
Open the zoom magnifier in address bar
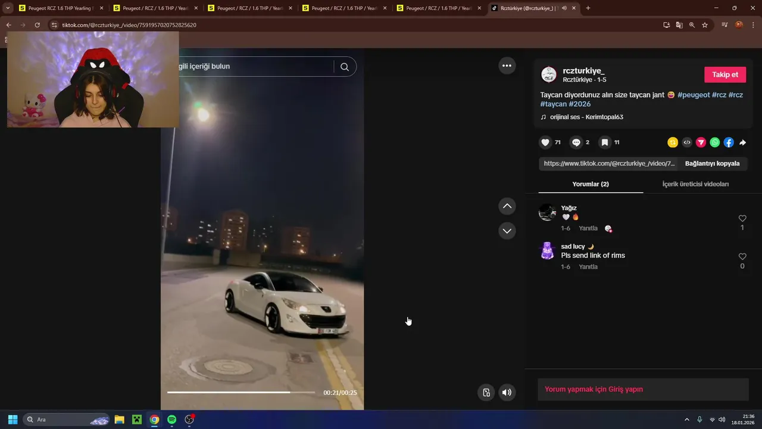pyautogui.click(x=692, y=25)
